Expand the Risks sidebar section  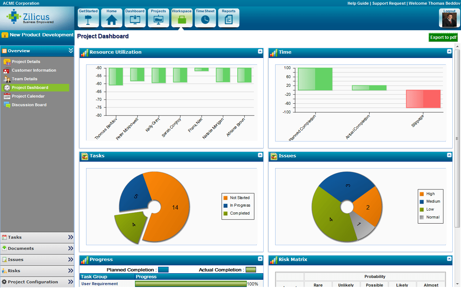coord(71,271)
